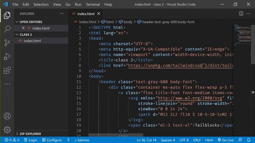Open the Source Control view
This screenshot has width=255, height=143.
coord(7,43)
